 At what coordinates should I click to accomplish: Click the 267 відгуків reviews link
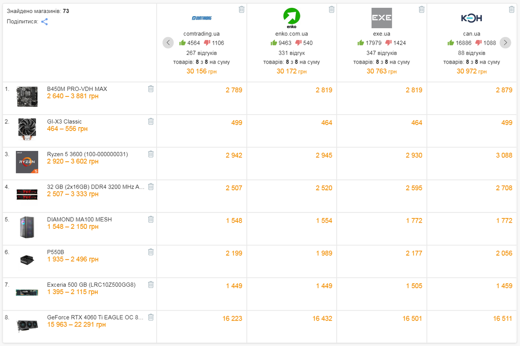[201, 53]
